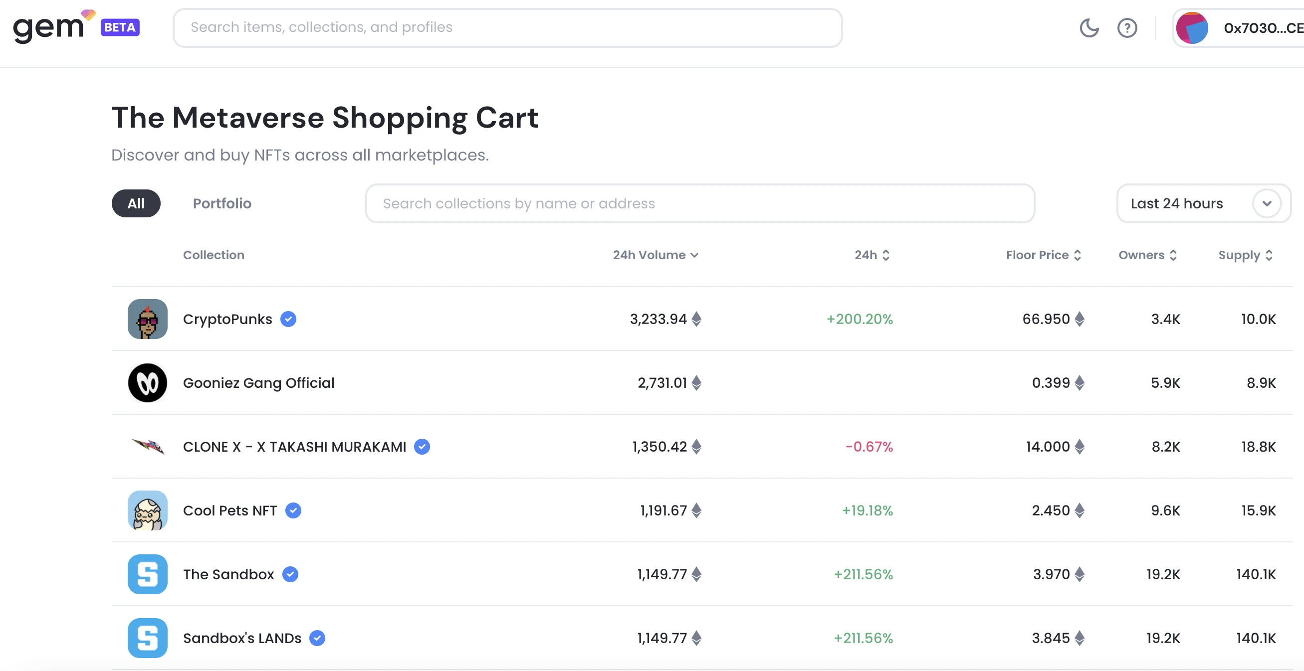1304x671 pixels.
Task: Click The Sandbox blue S icon
Action: coord(147,574)
